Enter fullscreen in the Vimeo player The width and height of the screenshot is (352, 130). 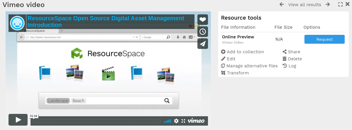tap(183, 121)
